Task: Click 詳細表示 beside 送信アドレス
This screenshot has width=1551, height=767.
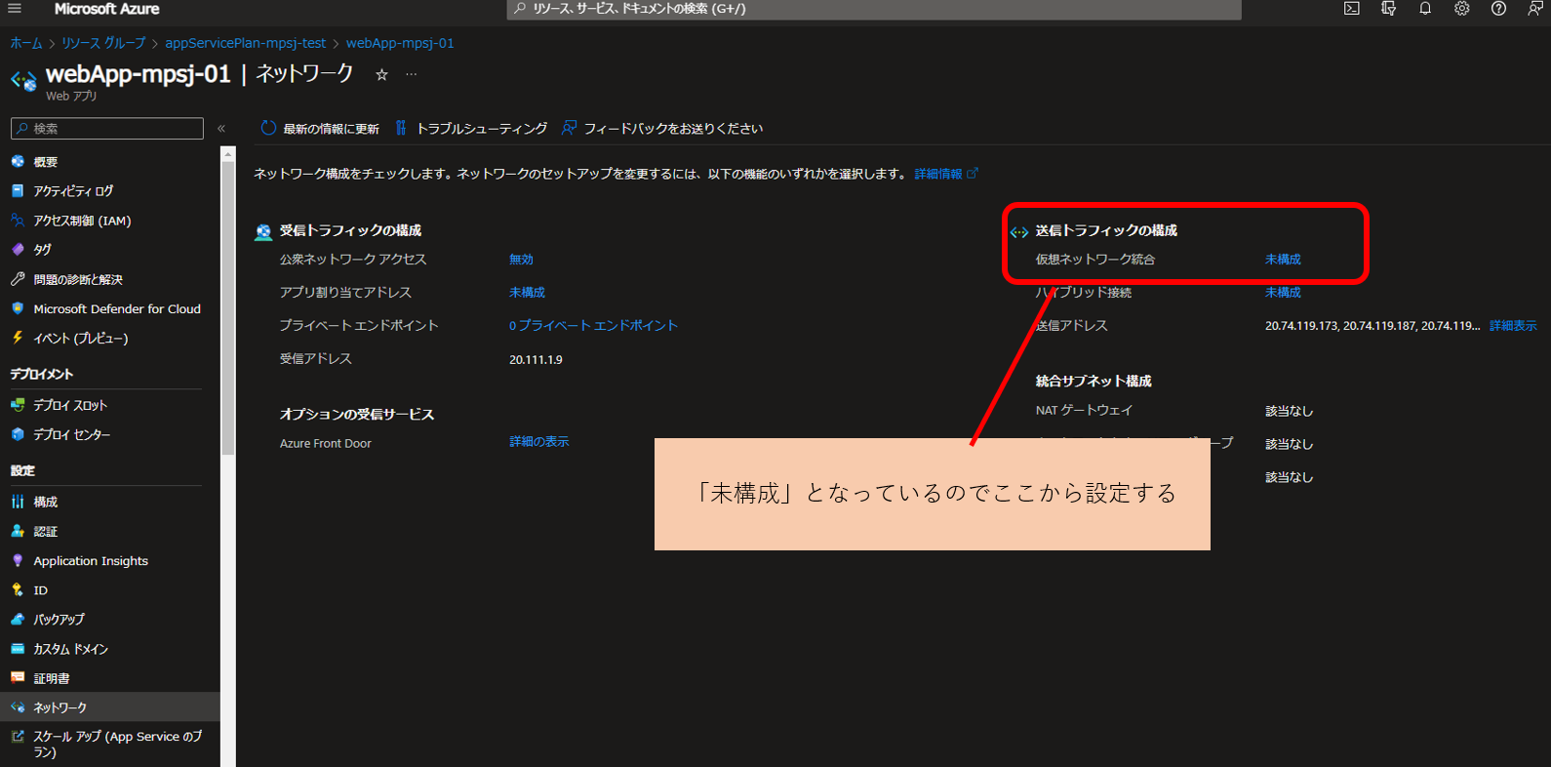Action: (1513, 326)
